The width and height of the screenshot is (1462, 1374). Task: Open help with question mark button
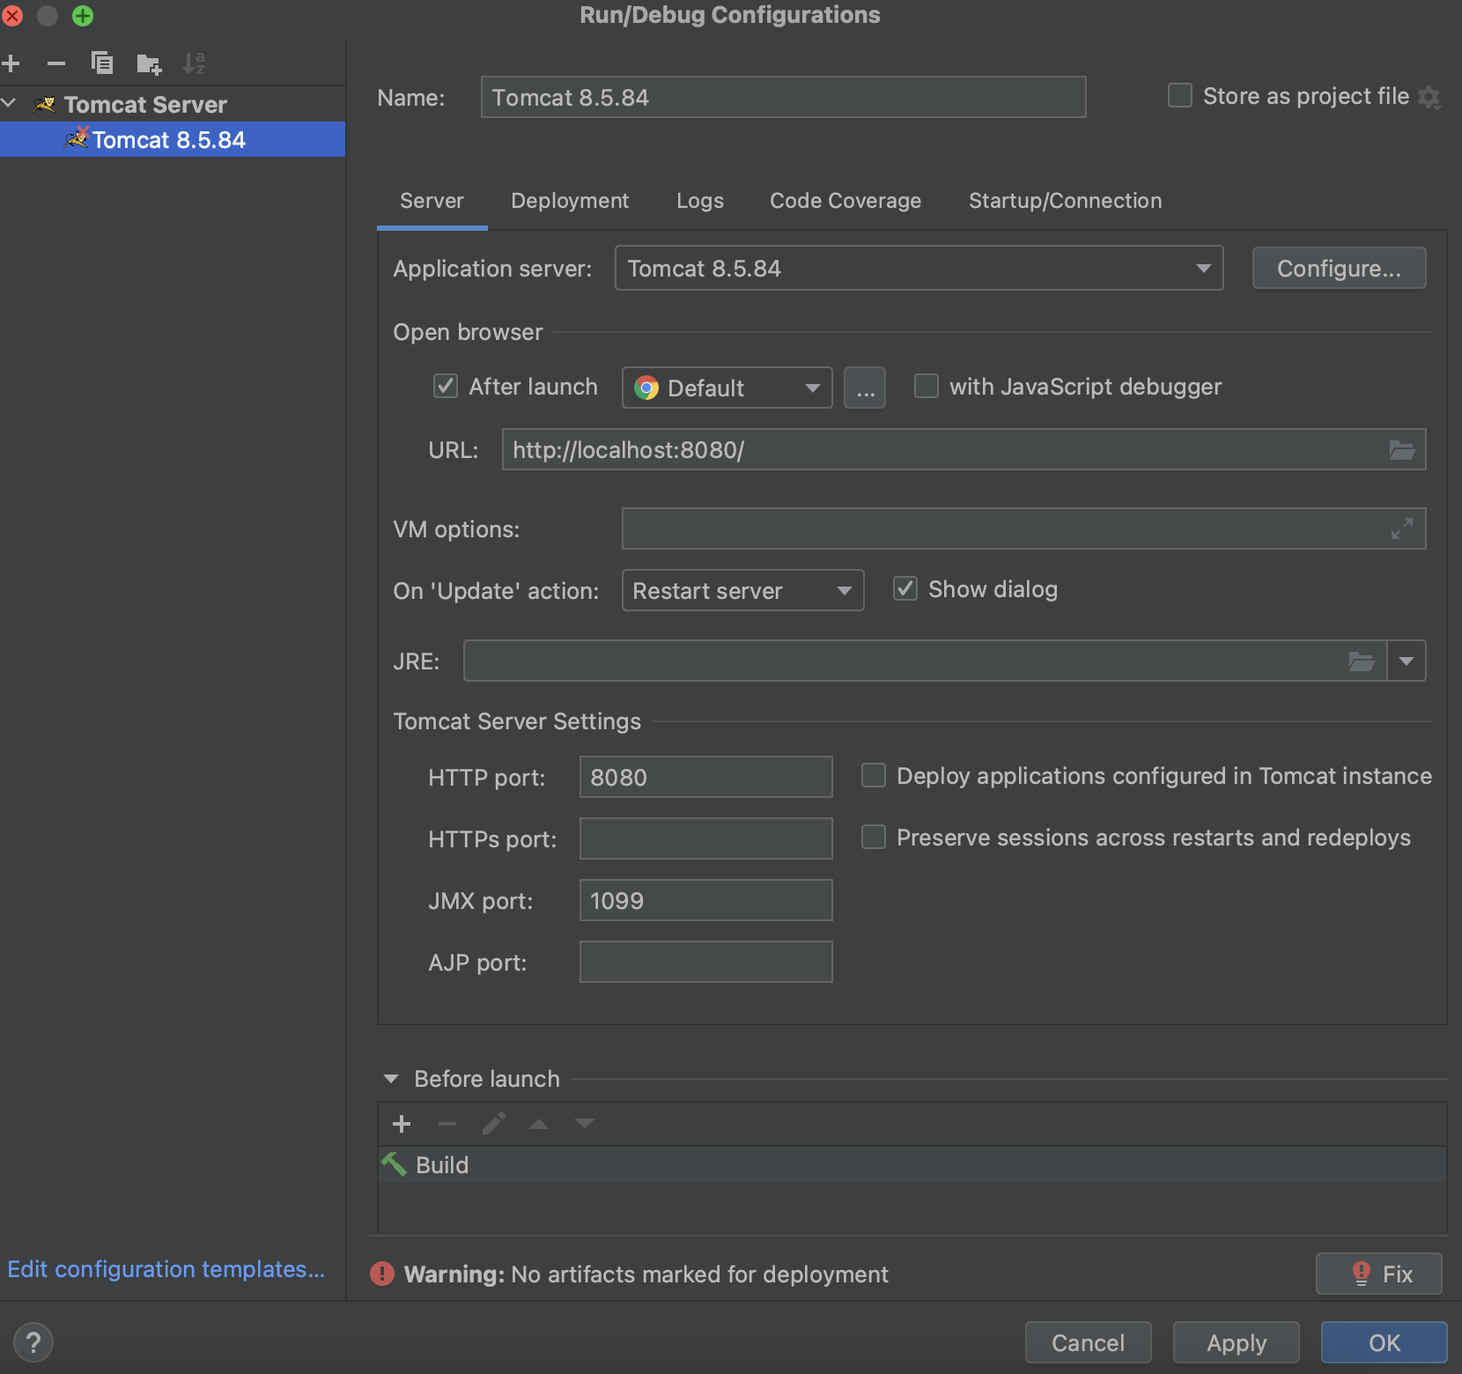pyautogui.click(x=33, y=1343)
